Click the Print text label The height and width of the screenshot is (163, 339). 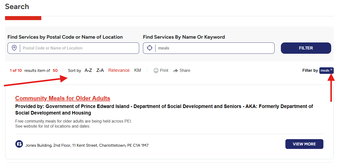(x=164, y=70)
